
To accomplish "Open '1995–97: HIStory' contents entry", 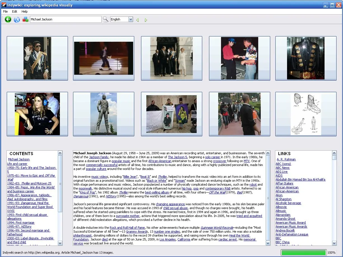I will click(x=19, y=226).
